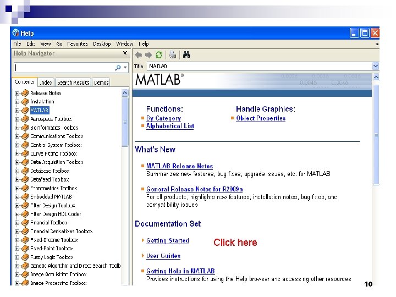Go forward using the right arrow icon
396x297 pixels.
pos(148,55)
